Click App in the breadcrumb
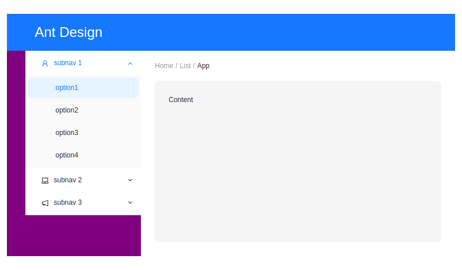 pyautogui.click(x=203, y=66)
